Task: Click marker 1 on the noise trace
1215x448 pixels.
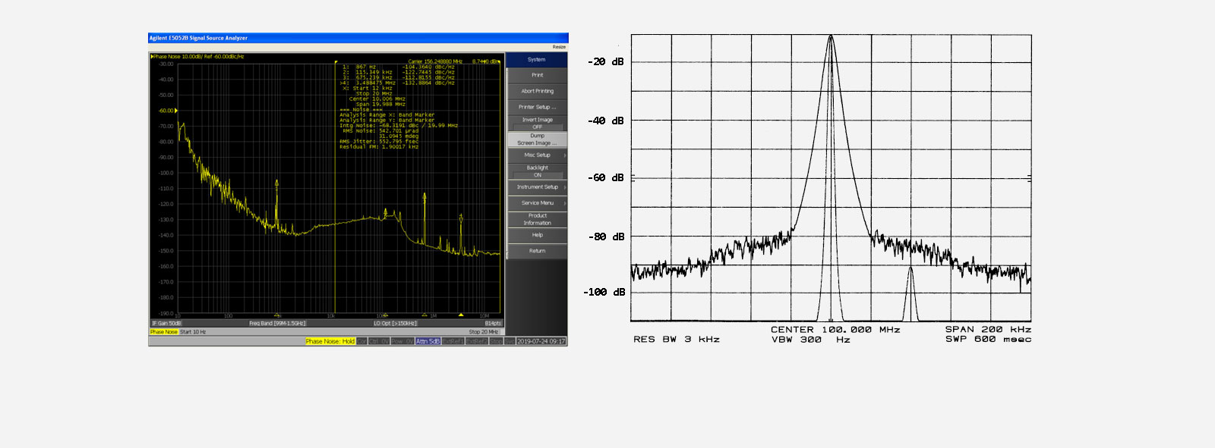Action: (x=276, y=183)
